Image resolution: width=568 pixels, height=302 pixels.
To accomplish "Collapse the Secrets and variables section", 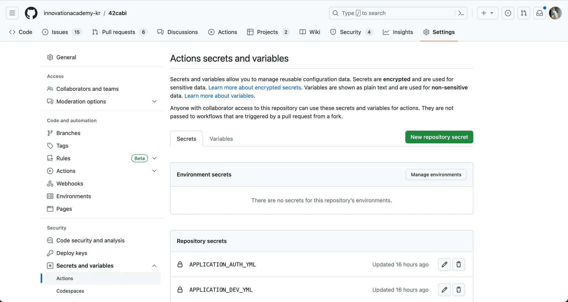I will (x=154, y=266).
